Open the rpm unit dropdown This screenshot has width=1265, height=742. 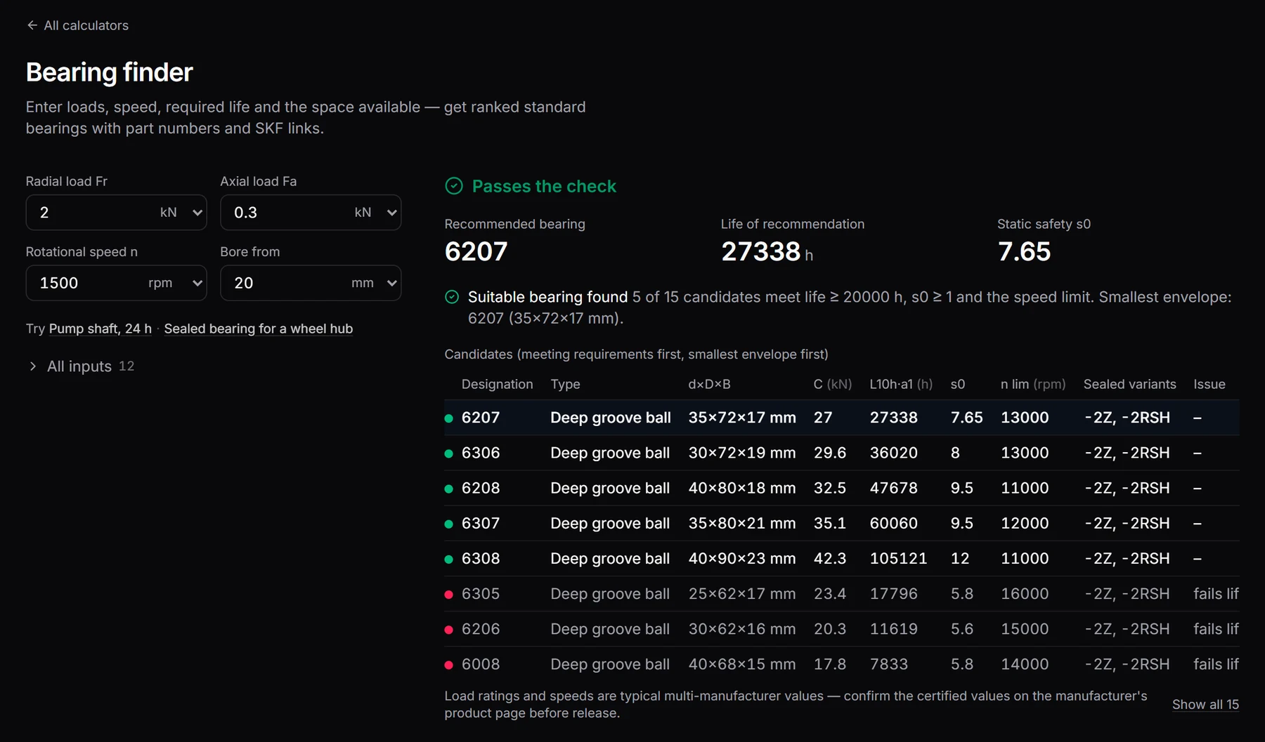click(x=176, y=283)
